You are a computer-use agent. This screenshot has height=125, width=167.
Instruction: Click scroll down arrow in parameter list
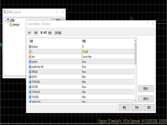(135, 101)
